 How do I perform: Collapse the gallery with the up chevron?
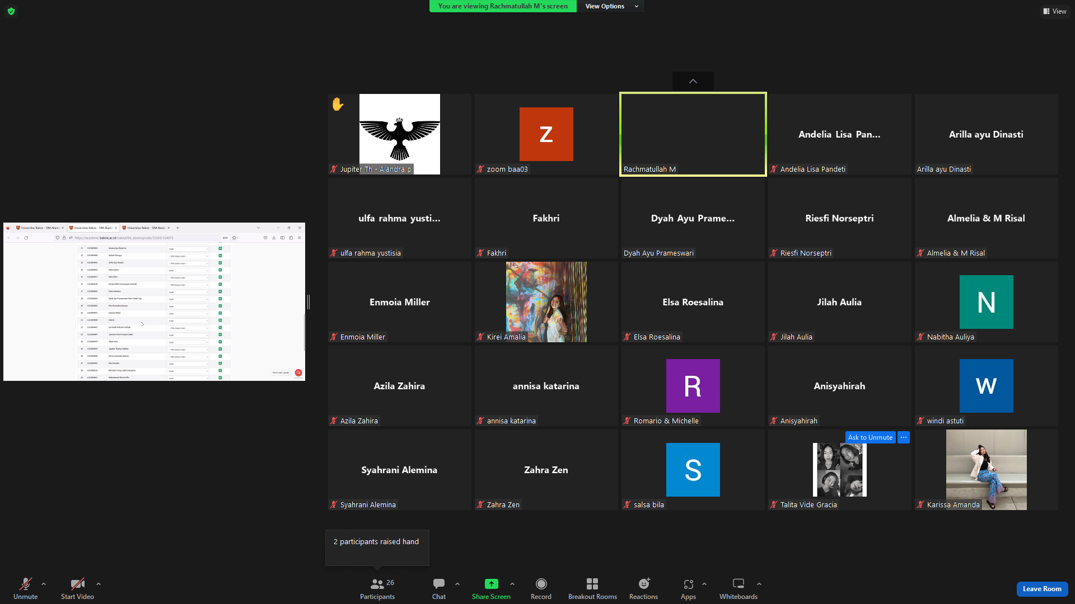coord(693,81)
